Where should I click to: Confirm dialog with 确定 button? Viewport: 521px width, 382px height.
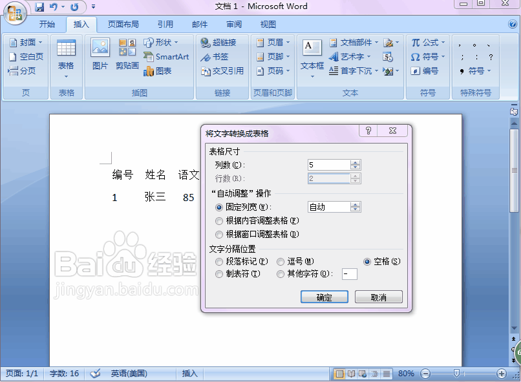(x=324, y=297)
